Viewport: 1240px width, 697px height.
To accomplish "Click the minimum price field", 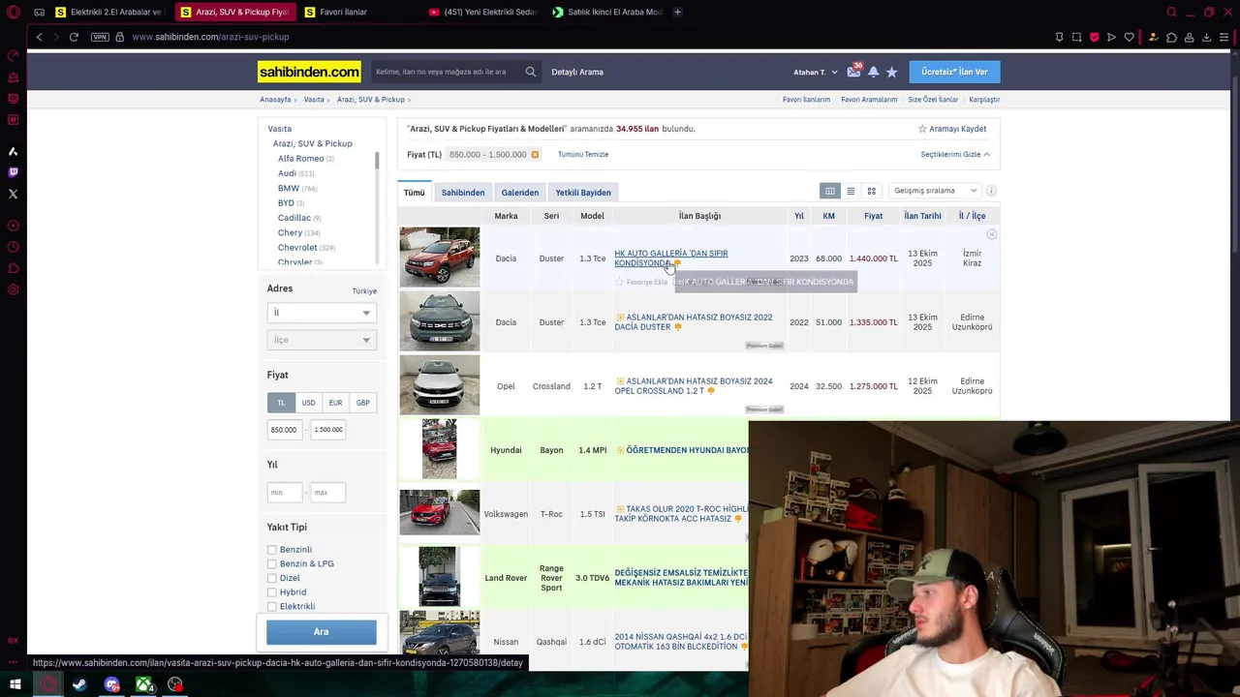I will click(x=285, y=430).
